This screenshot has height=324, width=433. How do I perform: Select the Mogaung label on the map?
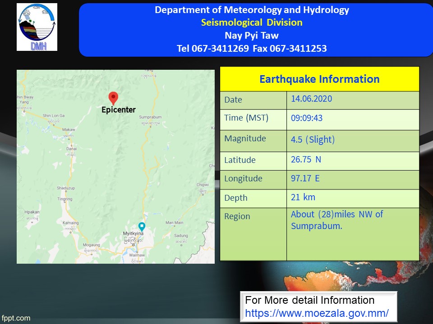click(92, 245)
